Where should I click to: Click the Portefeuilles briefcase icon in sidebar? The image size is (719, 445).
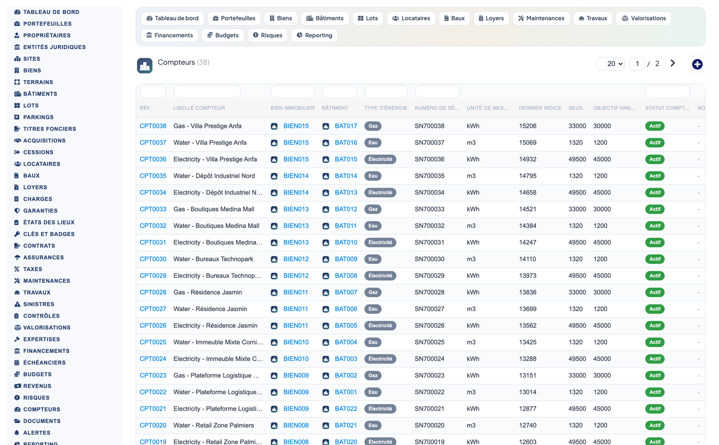coord(17,23)
